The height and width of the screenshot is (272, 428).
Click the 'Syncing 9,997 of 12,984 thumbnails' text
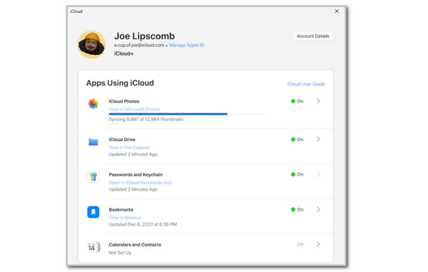click(x=146, y=120)
